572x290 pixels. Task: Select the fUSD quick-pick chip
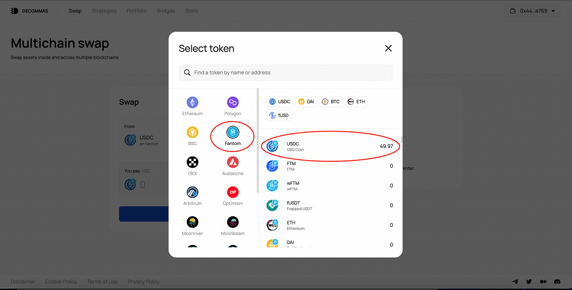point(279,115)
